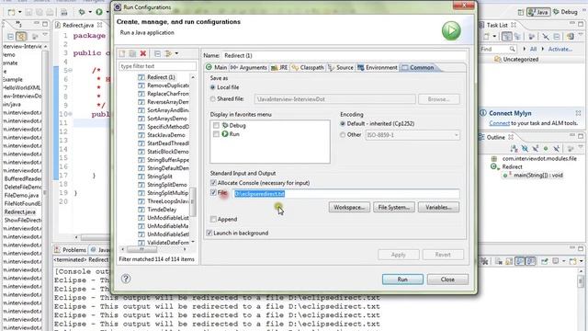Click Sort icon in Outline view
Viewport: 588px width, 331px height.
pyautogui.click(x=514, y=149)
